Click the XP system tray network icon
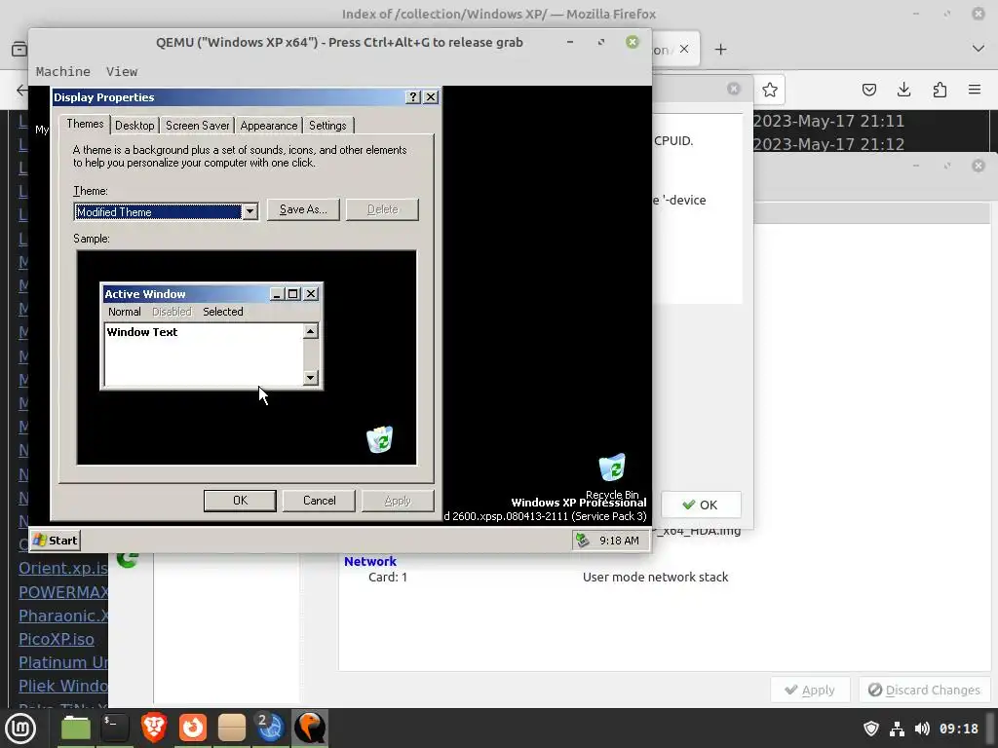This screenshot has height=748, width=998. tap(582, 540)
